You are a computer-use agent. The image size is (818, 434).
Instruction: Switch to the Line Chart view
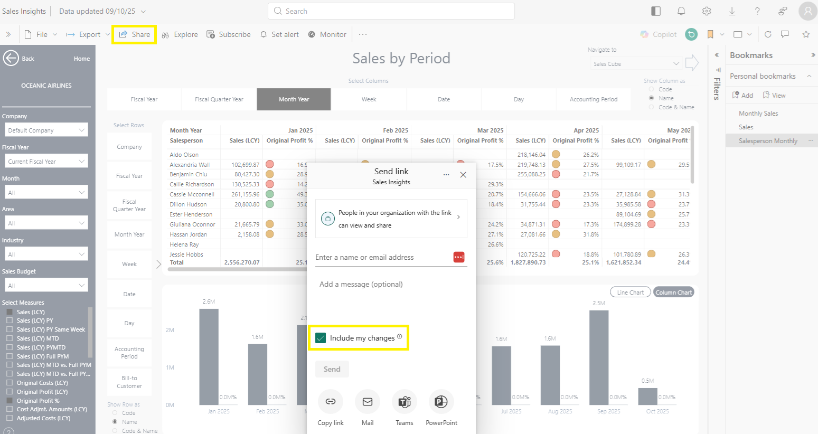[630, 293]
